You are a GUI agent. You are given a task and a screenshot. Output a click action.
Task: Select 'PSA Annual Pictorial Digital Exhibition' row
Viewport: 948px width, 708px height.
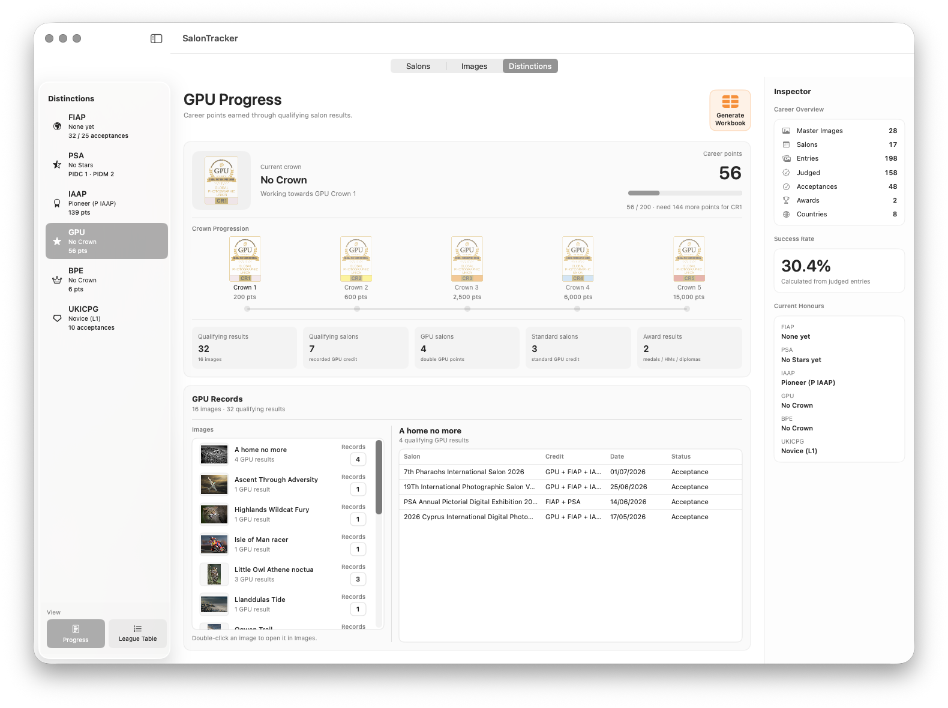(x=571, y=502)
